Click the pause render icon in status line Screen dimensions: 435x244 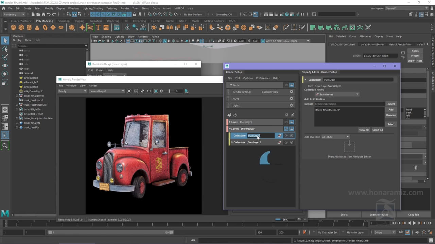pyautogui.click(x=302, y=14)
